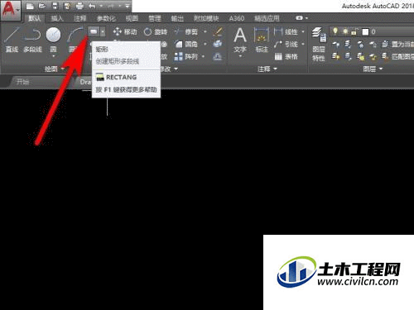Switch to the 注释 ribbon tab
The width and height of the screenshot is (414, 310).
(x=80, y=18)
